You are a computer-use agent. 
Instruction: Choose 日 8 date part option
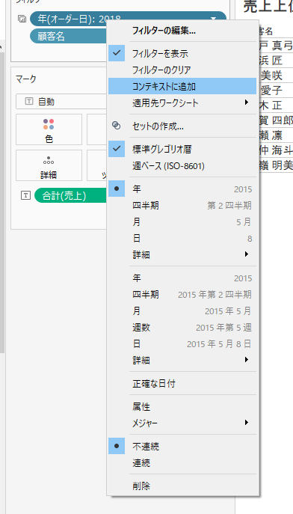point(182,239)
